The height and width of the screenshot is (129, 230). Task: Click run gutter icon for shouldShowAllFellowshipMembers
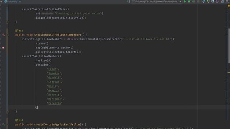tap(3, 35)
